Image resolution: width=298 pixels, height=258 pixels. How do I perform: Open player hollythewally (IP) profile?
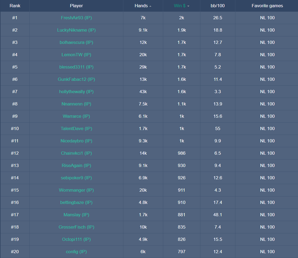point(76,92)
